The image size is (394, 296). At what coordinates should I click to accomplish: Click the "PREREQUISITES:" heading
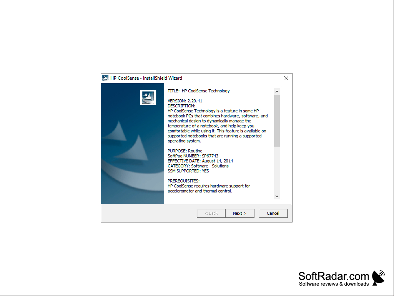(x=183, y=181)
